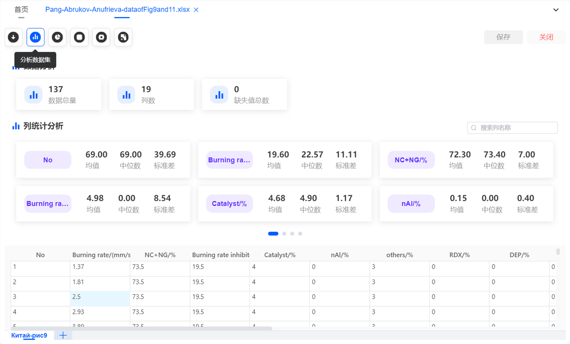Select the cell containing 1.81
The width and height of the screenshot is (570, 344).
click(x=100, y=284)
